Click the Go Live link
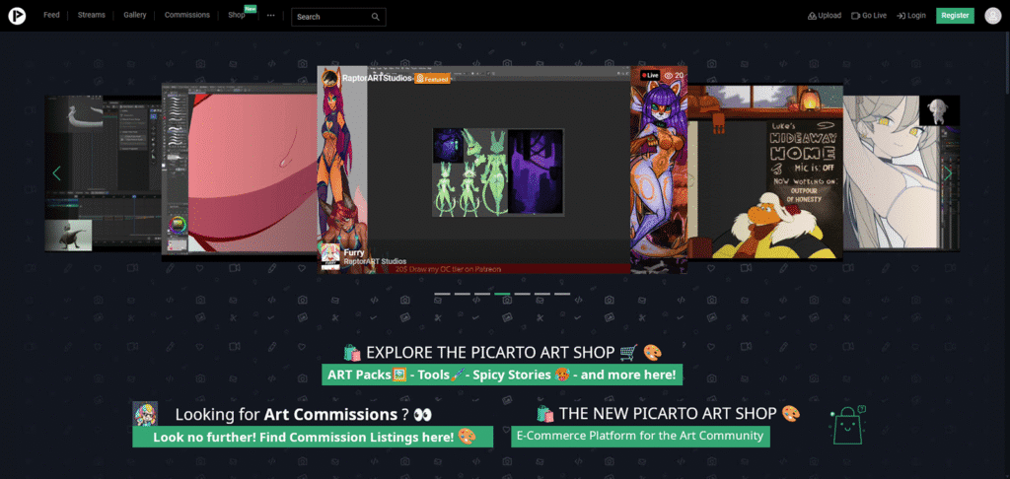 pos(869,16)
